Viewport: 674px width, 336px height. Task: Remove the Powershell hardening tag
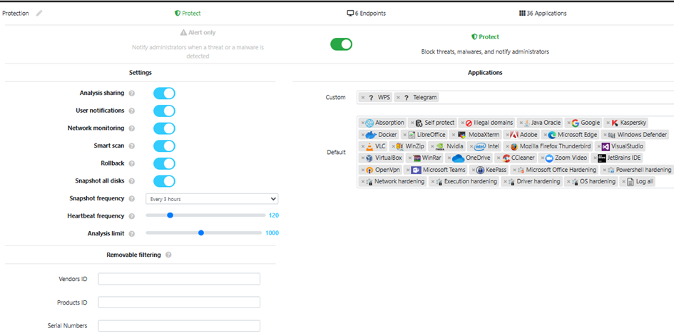(606, 170)
